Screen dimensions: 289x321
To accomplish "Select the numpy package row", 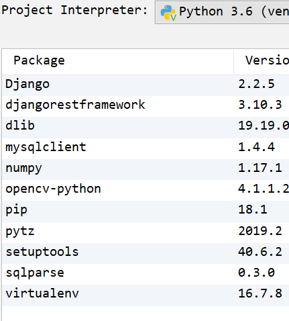I will pyautogui.click(x=146, y=169).
